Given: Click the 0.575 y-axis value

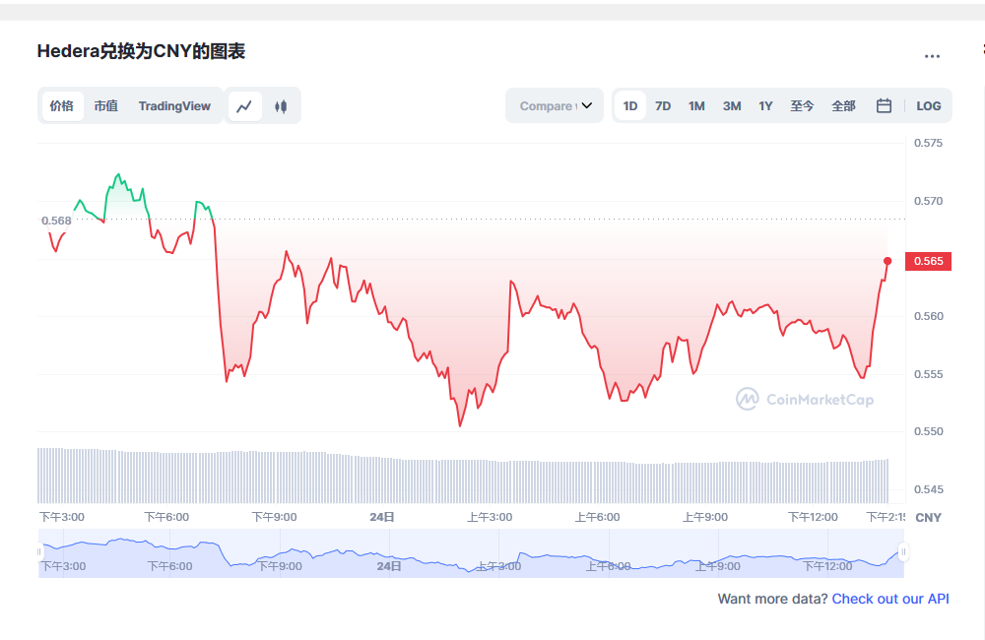Looking at the screenshot, I should coord(928,143).
